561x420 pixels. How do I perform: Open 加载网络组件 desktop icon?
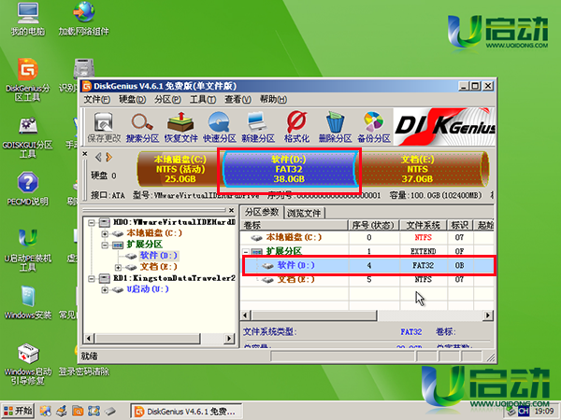(84, 19)
